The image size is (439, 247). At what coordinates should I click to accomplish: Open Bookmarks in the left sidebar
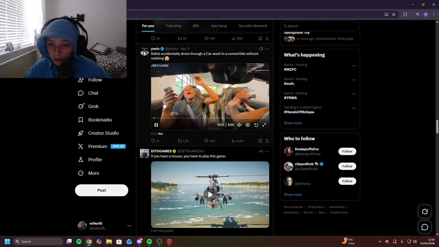(95, 120)
